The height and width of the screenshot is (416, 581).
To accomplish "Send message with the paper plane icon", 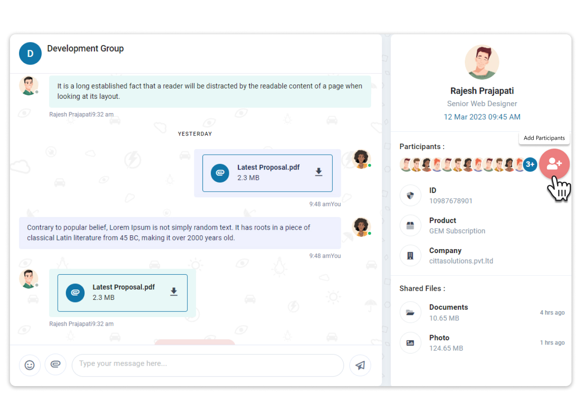I will (x=360, y=365).
